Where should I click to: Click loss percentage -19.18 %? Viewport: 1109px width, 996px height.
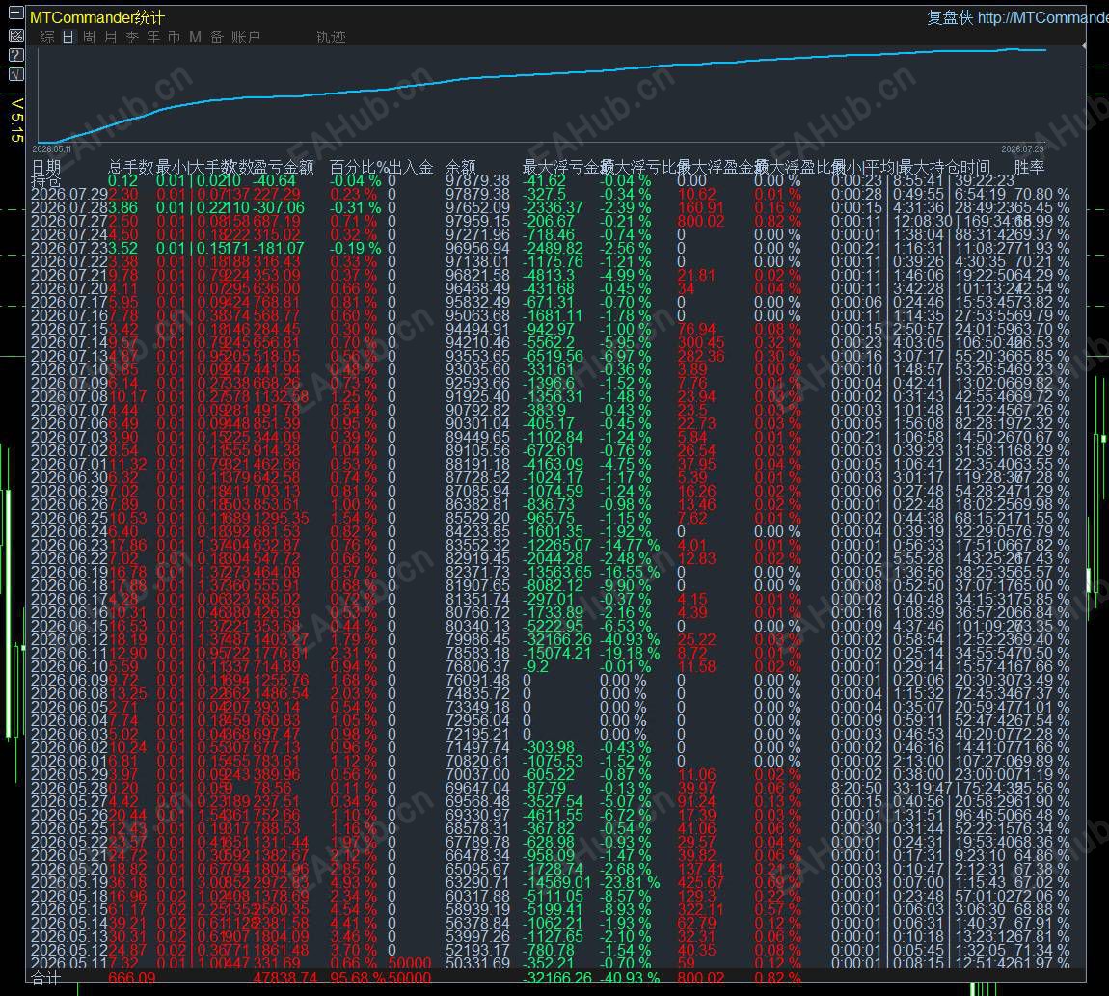coord(630,653)
